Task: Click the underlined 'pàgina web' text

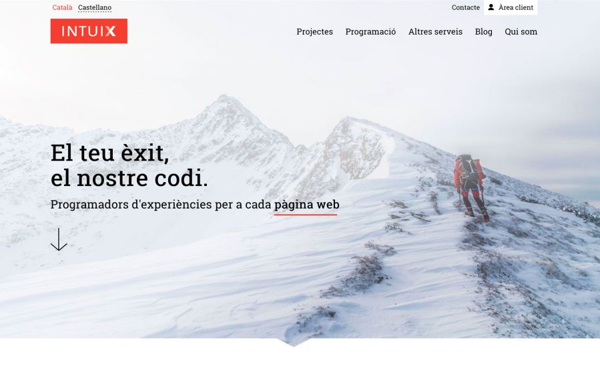Action: coord(306,205)
